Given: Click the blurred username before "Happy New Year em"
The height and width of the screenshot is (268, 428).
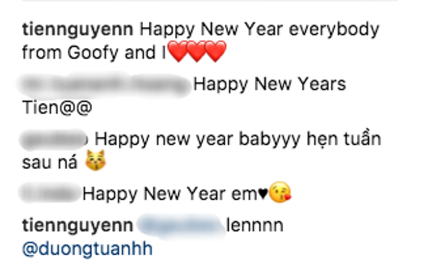Looking at the screenshot, I should pyautogui.click(x=50, y=193).
